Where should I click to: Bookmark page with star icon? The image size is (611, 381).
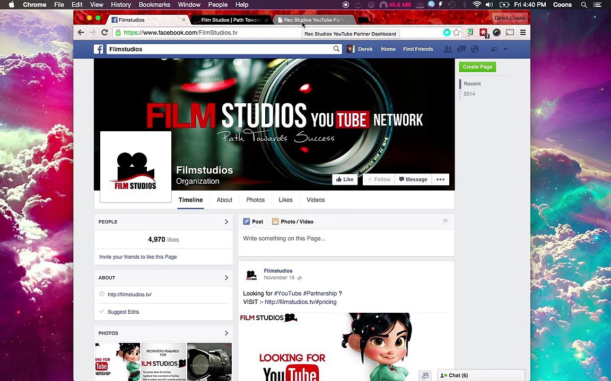[456, 33]
